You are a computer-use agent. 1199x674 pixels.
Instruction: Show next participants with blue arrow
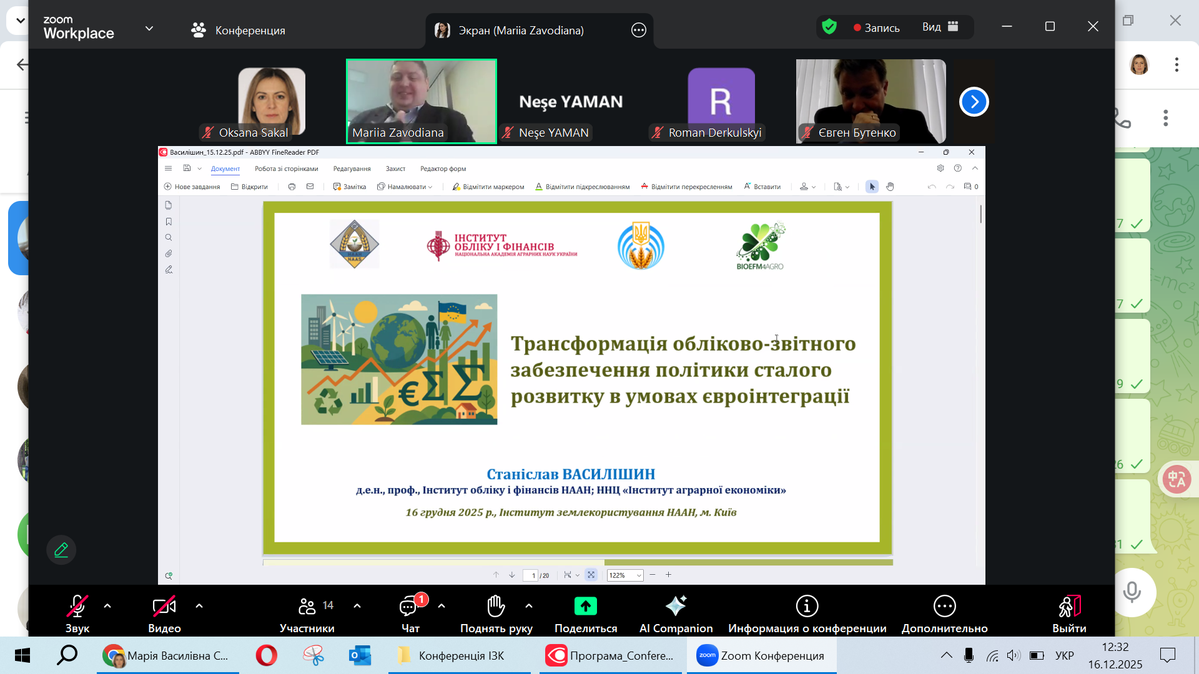(974, 102)
